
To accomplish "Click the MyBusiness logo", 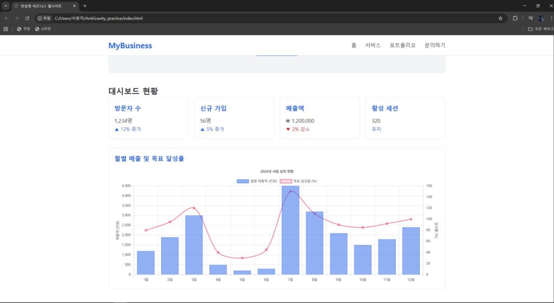I will [130, 45].
